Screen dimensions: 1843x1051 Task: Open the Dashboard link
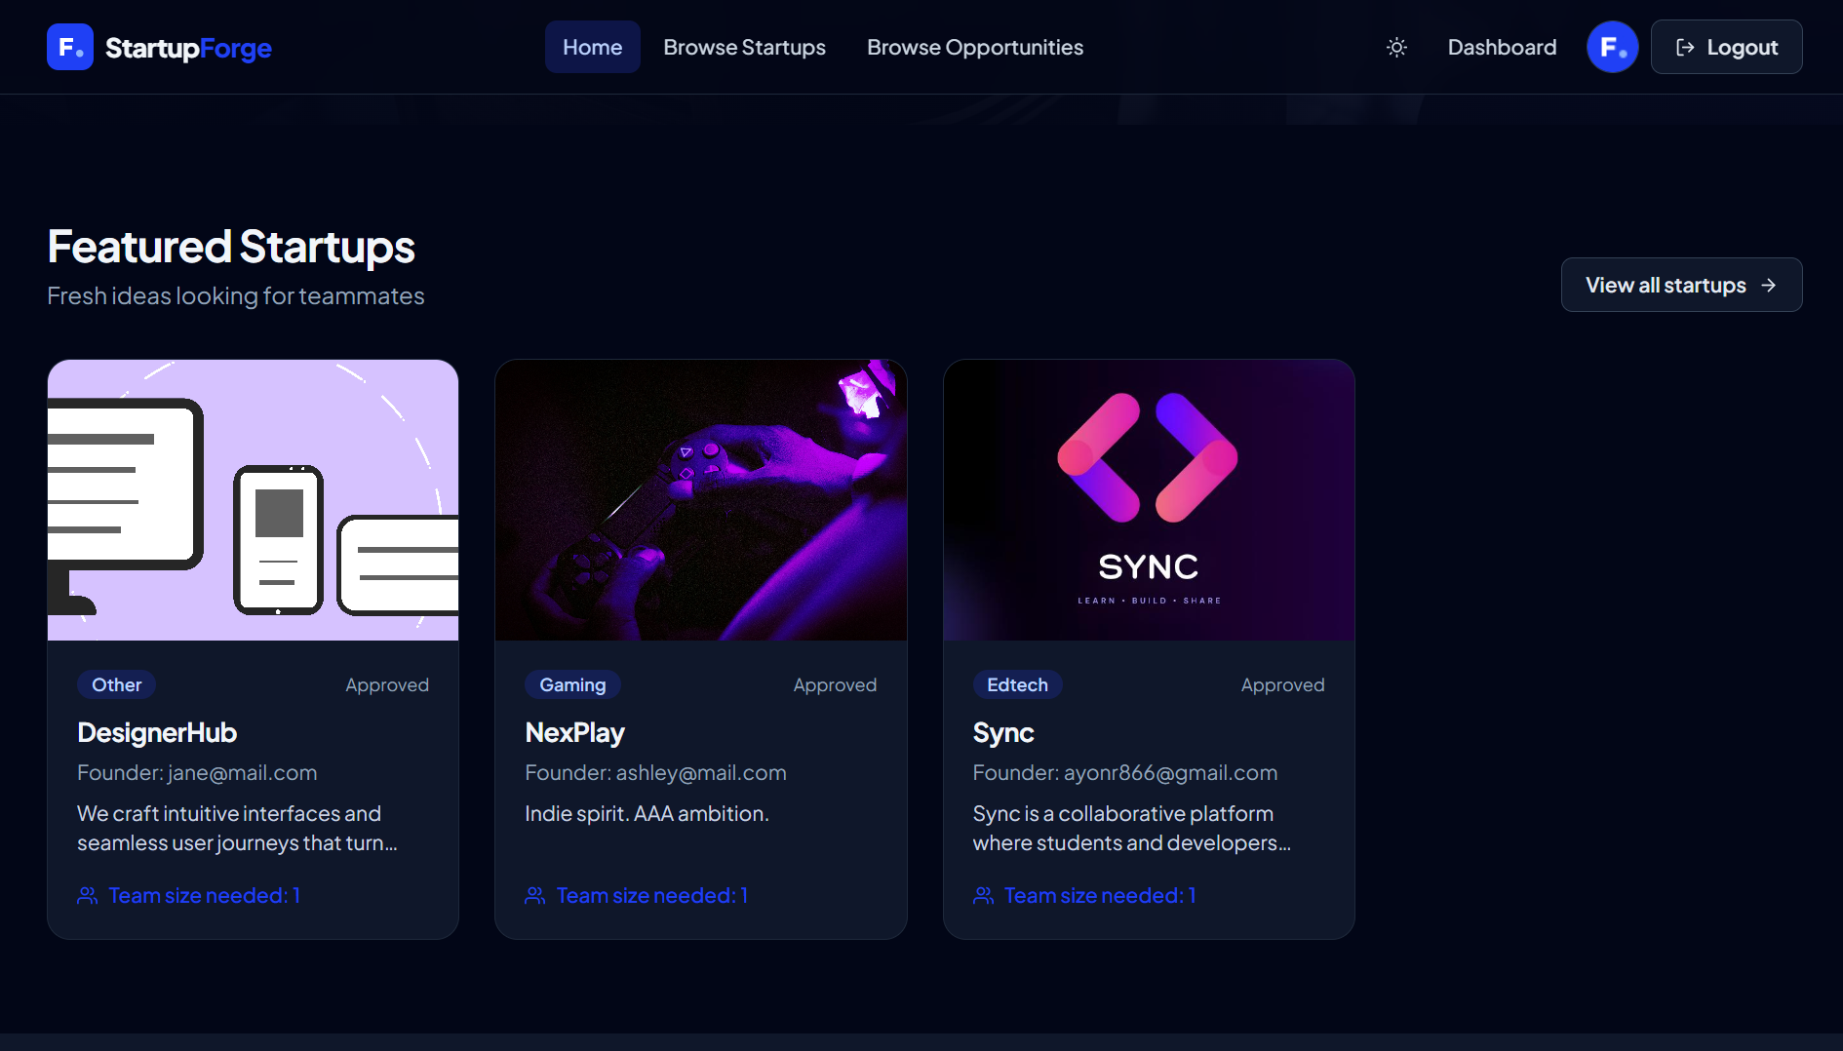pyautogui.click(x=1502, y=47)
